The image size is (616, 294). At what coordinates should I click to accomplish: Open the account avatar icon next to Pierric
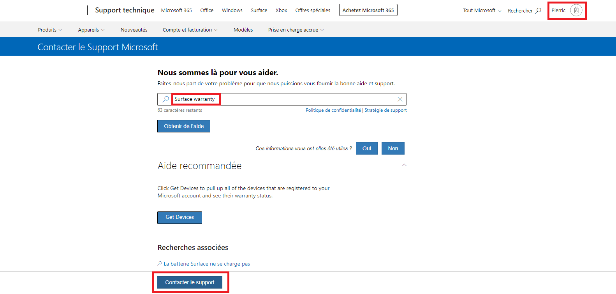tap(576, 11)
